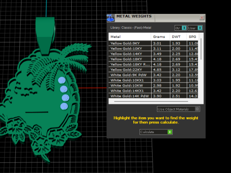Click the 4.85 grams value
Image resolution: width=231 pixels, height=173 pixels.
[x=157, y=70]
